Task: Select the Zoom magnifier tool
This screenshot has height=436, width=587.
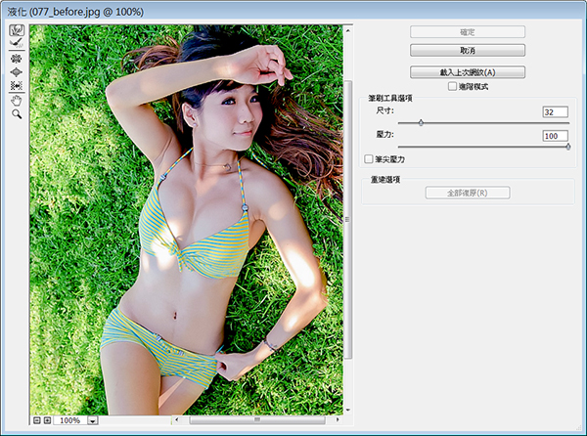Action: [17, 114]
